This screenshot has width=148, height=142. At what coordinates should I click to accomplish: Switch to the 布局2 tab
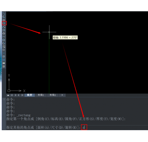(x=53, y=95)
